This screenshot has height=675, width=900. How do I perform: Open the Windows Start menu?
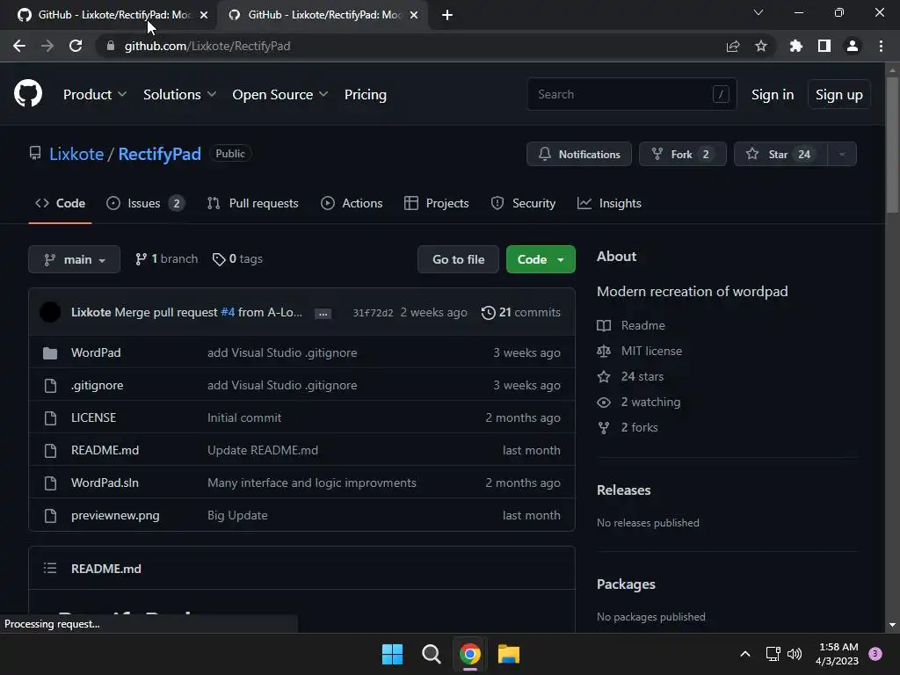392,654
